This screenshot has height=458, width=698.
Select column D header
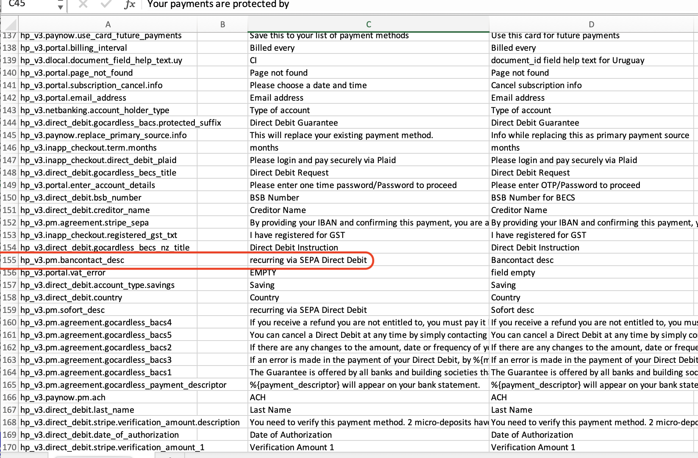pos(591,24)
